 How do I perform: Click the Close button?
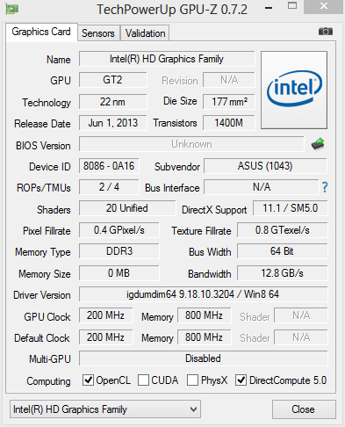tap(304, 409)
